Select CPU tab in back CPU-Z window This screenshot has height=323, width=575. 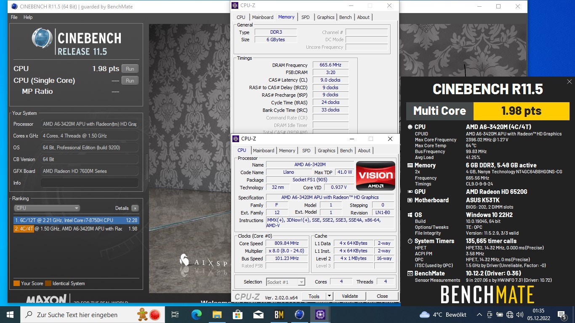(x=241, y=17)
